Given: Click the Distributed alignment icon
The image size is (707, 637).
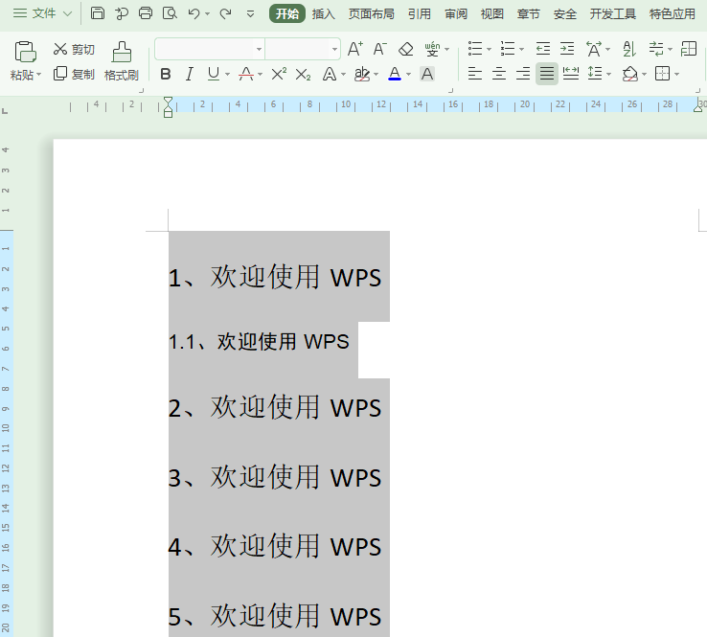Looking at the screenshot, I should pos(571,74).
